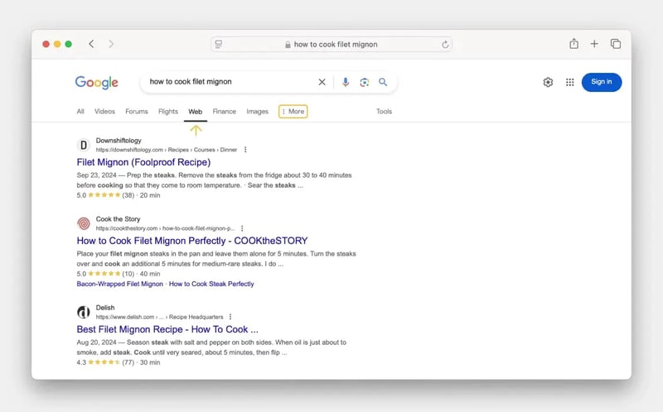
Task: Click the lock icon in address bar
Action: [288, 45]
